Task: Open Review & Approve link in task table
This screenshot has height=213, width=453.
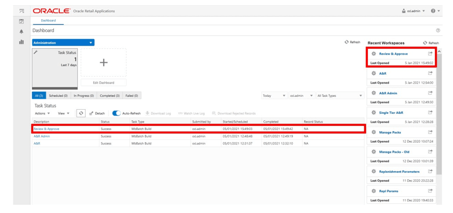Action: [x=46, y=129]
